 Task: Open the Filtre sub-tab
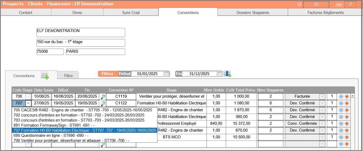click(68, 76)
